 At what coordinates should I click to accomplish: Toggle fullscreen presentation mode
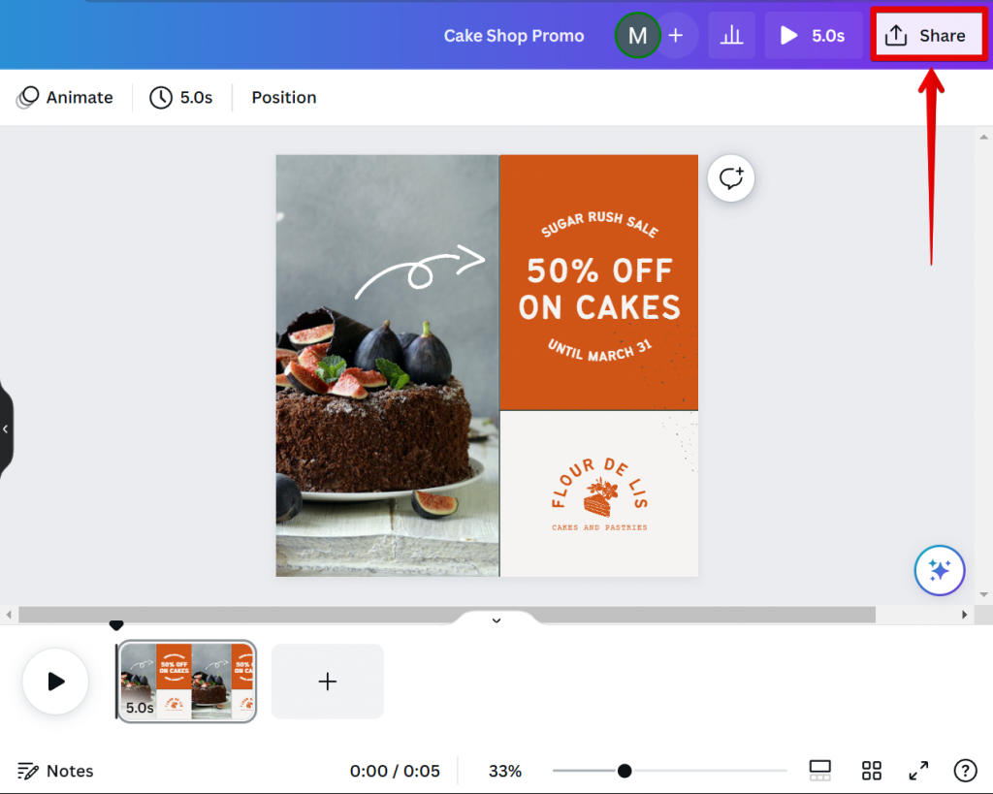coord(917,771)
